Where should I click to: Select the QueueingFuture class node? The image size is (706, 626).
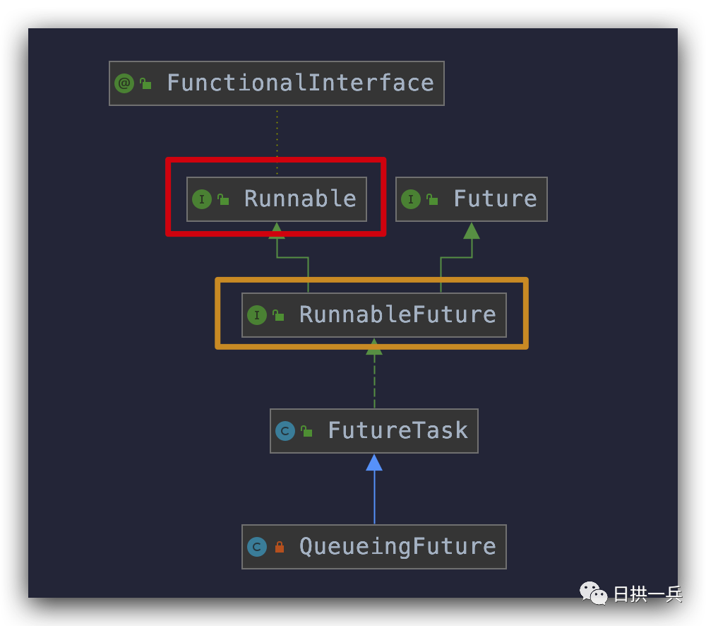tap(374, 547)
